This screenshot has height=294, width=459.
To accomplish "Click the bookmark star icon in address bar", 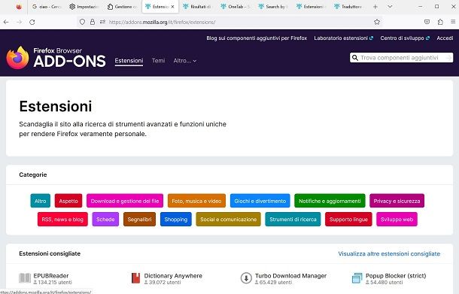I will pyautogui.click(x=377, y=22).
